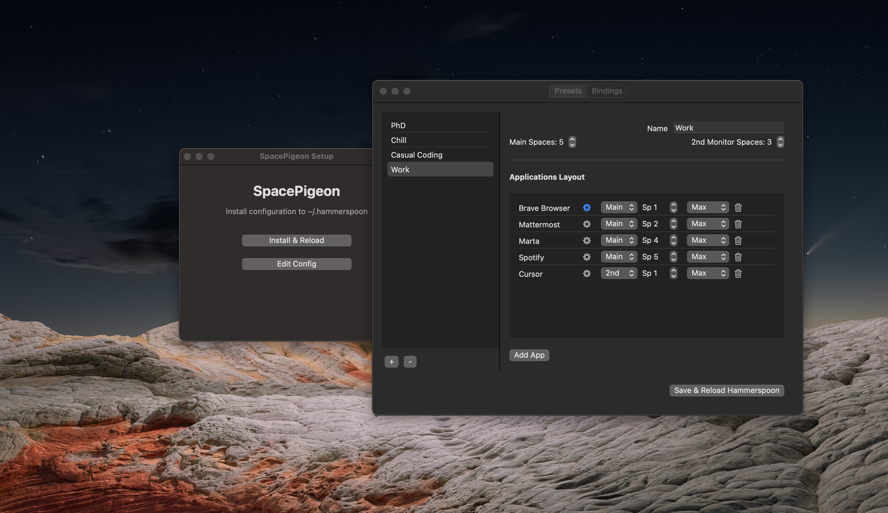Open settings gear for Mattermost

[x=587, y=224]
